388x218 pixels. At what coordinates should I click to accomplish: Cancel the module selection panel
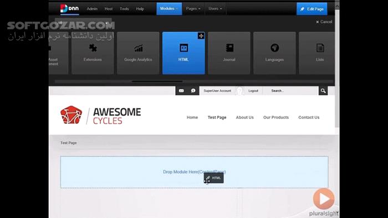324,22
